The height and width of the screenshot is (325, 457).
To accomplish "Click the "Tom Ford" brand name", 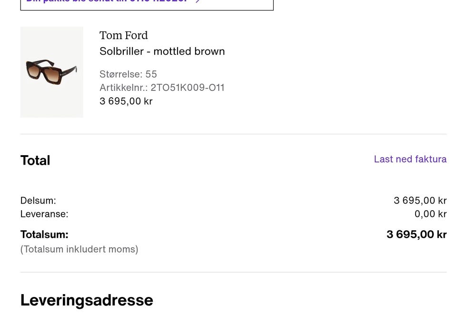I will click(124, 35).
